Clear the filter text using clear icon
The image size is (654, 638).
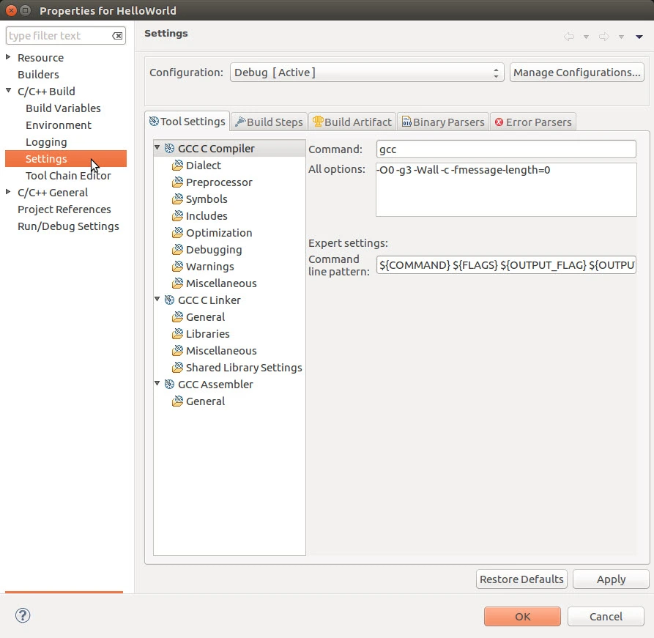coord(117,36)
